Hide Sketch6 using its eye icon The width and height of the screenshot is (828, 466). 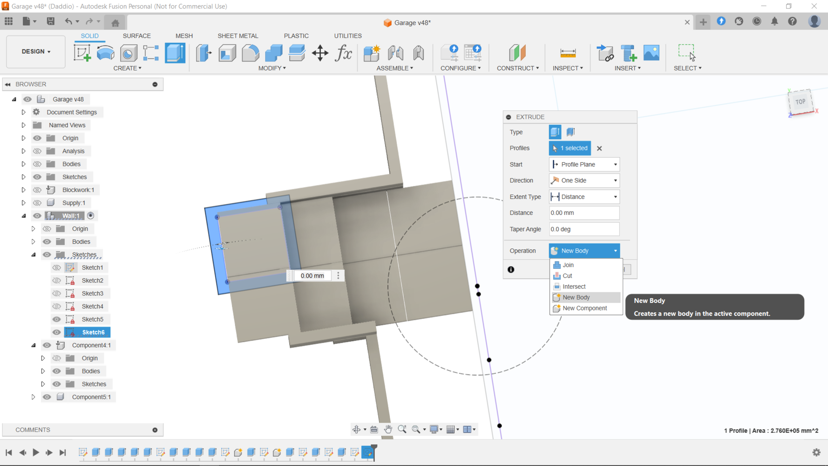56,332
